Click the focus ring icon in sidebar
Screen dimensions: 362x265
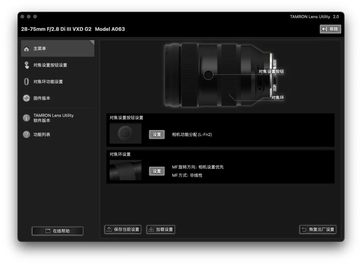[x=26, y=82]
